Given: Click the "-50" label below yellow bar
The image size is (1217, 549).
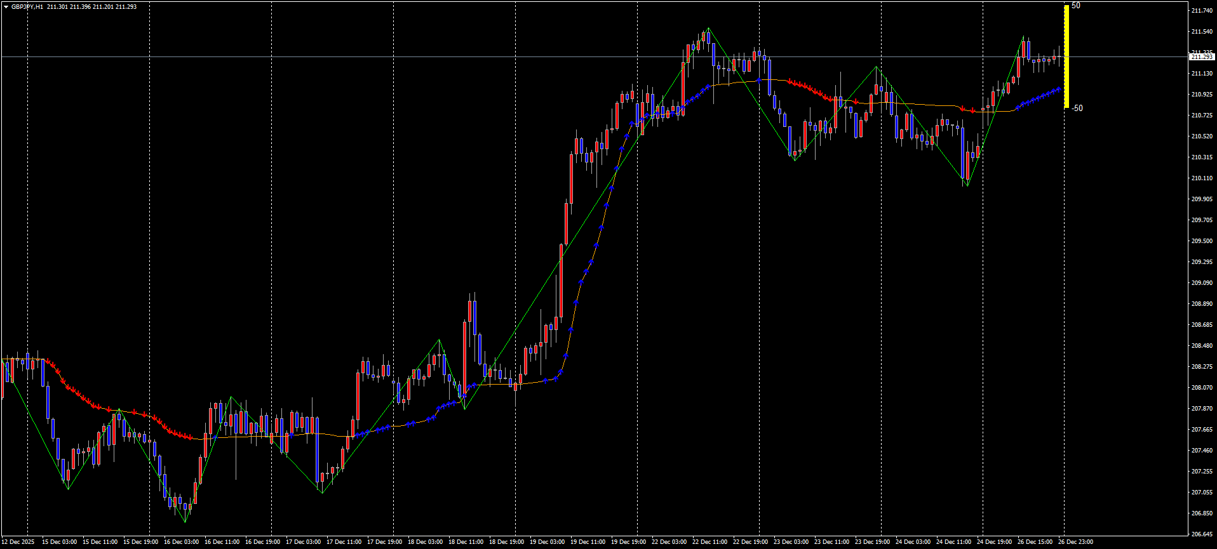Looking at the screenshot, I should [x=1077, y=109].
